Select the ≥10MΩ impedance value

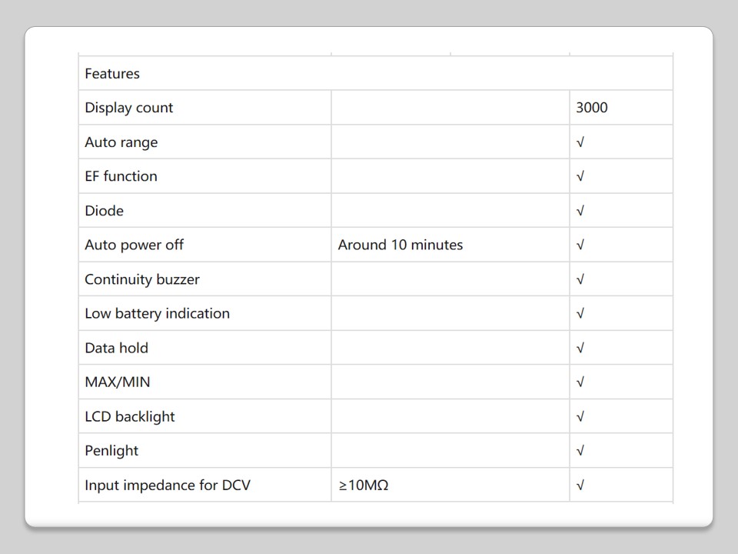[364, 486]
